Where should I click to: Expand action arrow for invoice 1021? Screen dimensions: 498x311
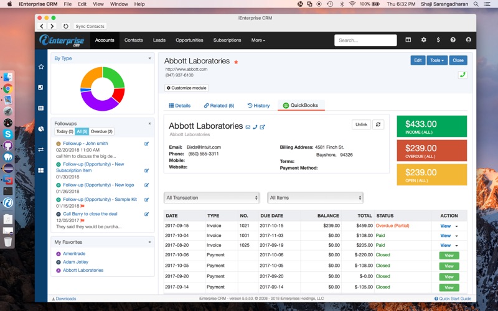click(x=457, y=226)
